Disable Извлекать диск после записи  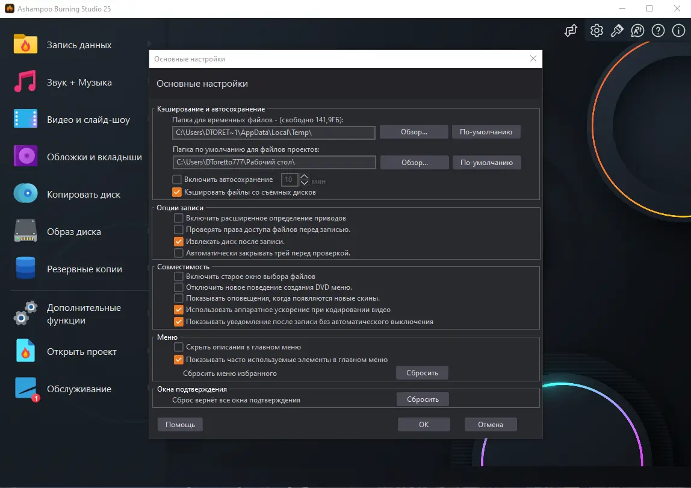tap(178, 241)
